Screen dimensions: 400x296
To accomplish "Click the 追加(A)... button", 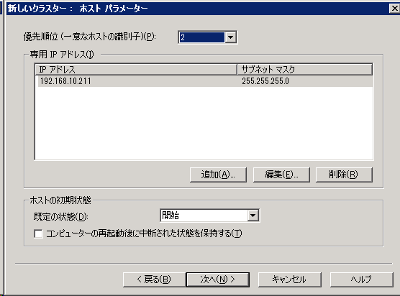I will coord(218,175).
